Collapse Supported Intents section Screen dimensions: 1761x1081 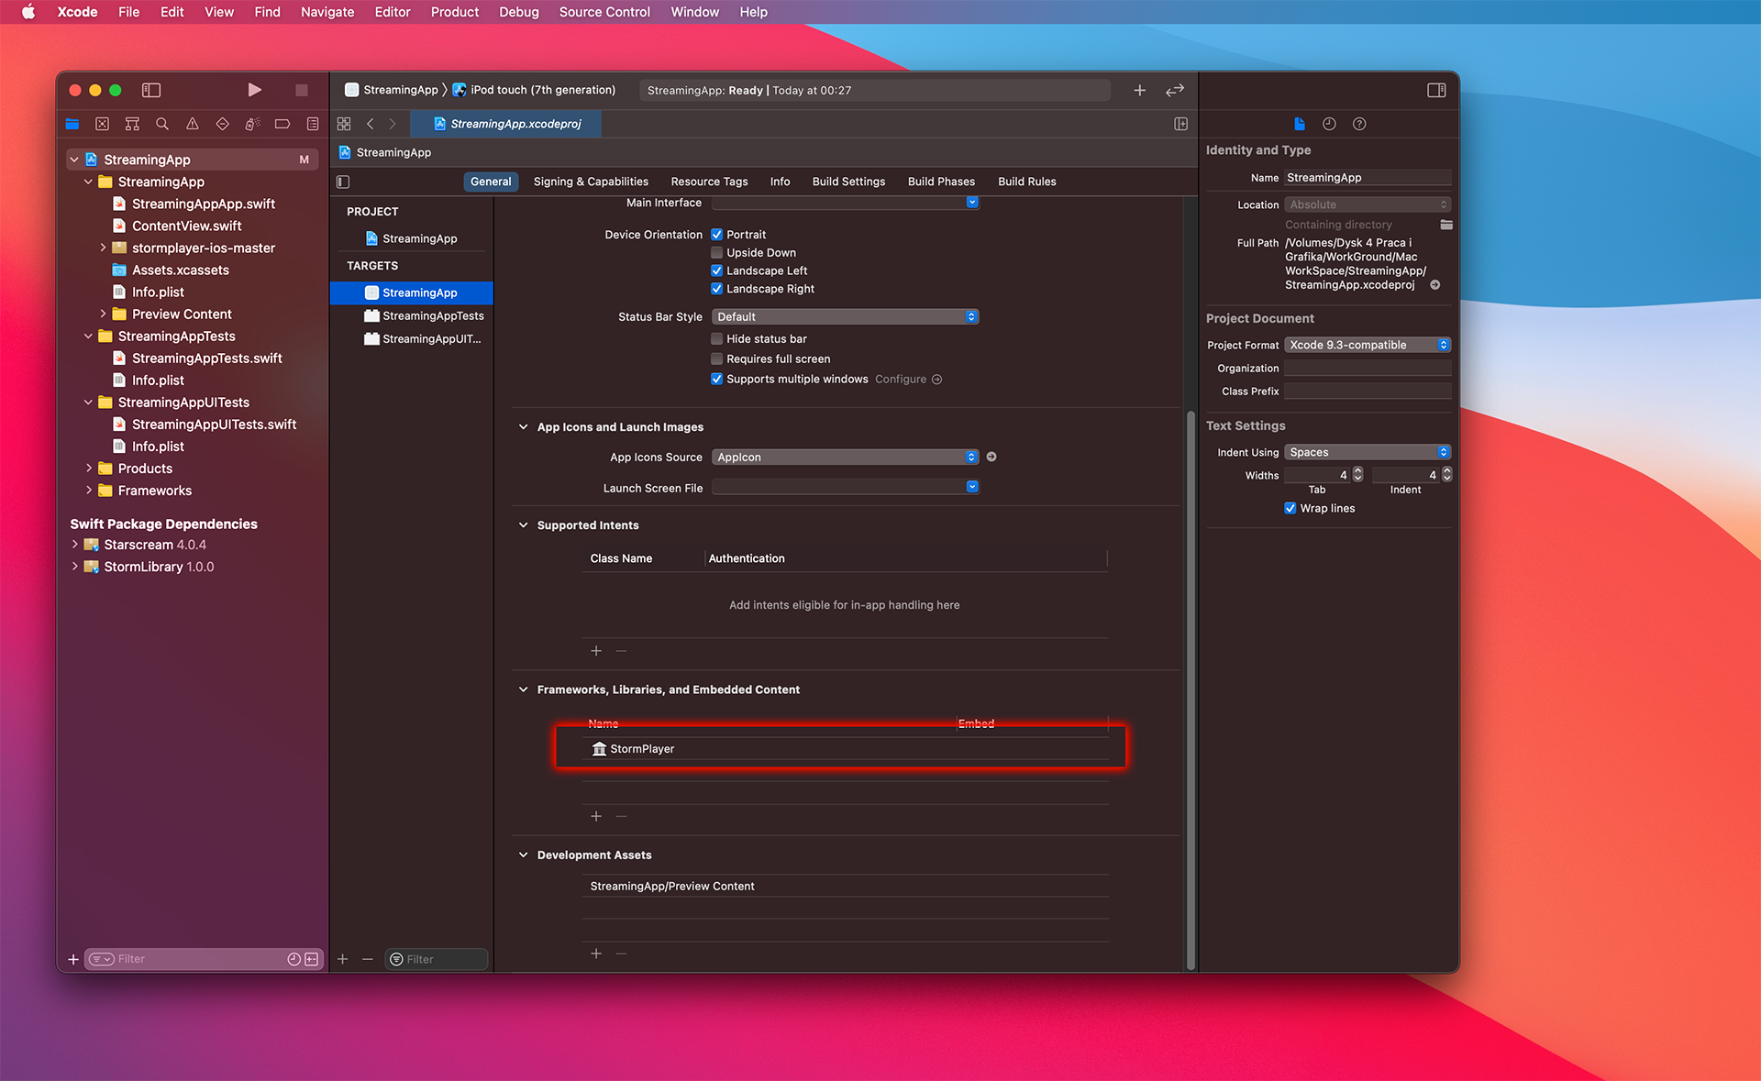coord(523,525)
